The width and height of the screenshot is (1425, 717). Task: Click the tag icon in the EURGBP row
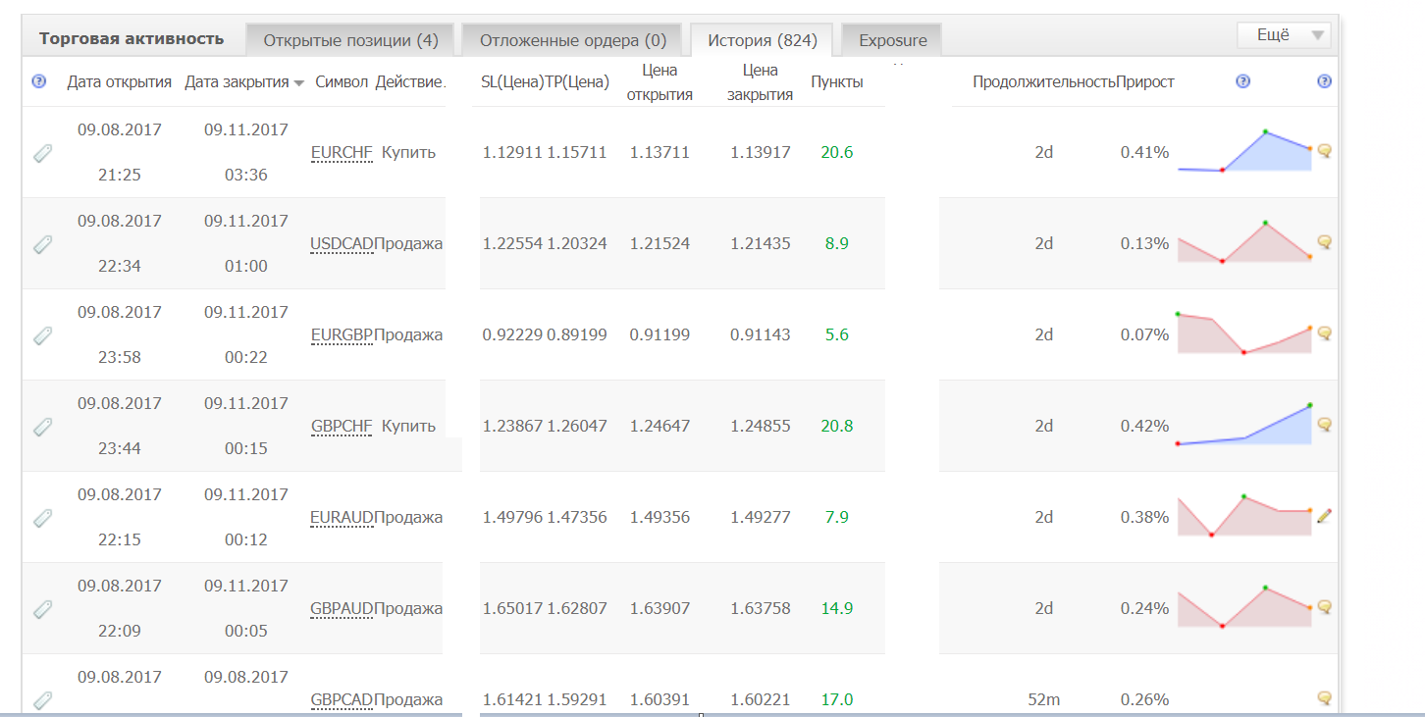(42, 335)
